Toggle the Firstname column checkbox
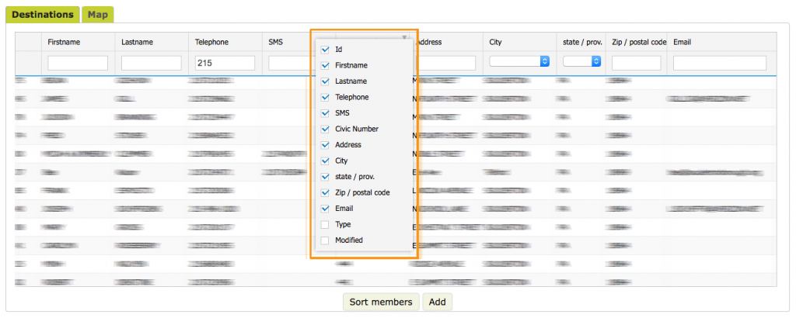 325,66
